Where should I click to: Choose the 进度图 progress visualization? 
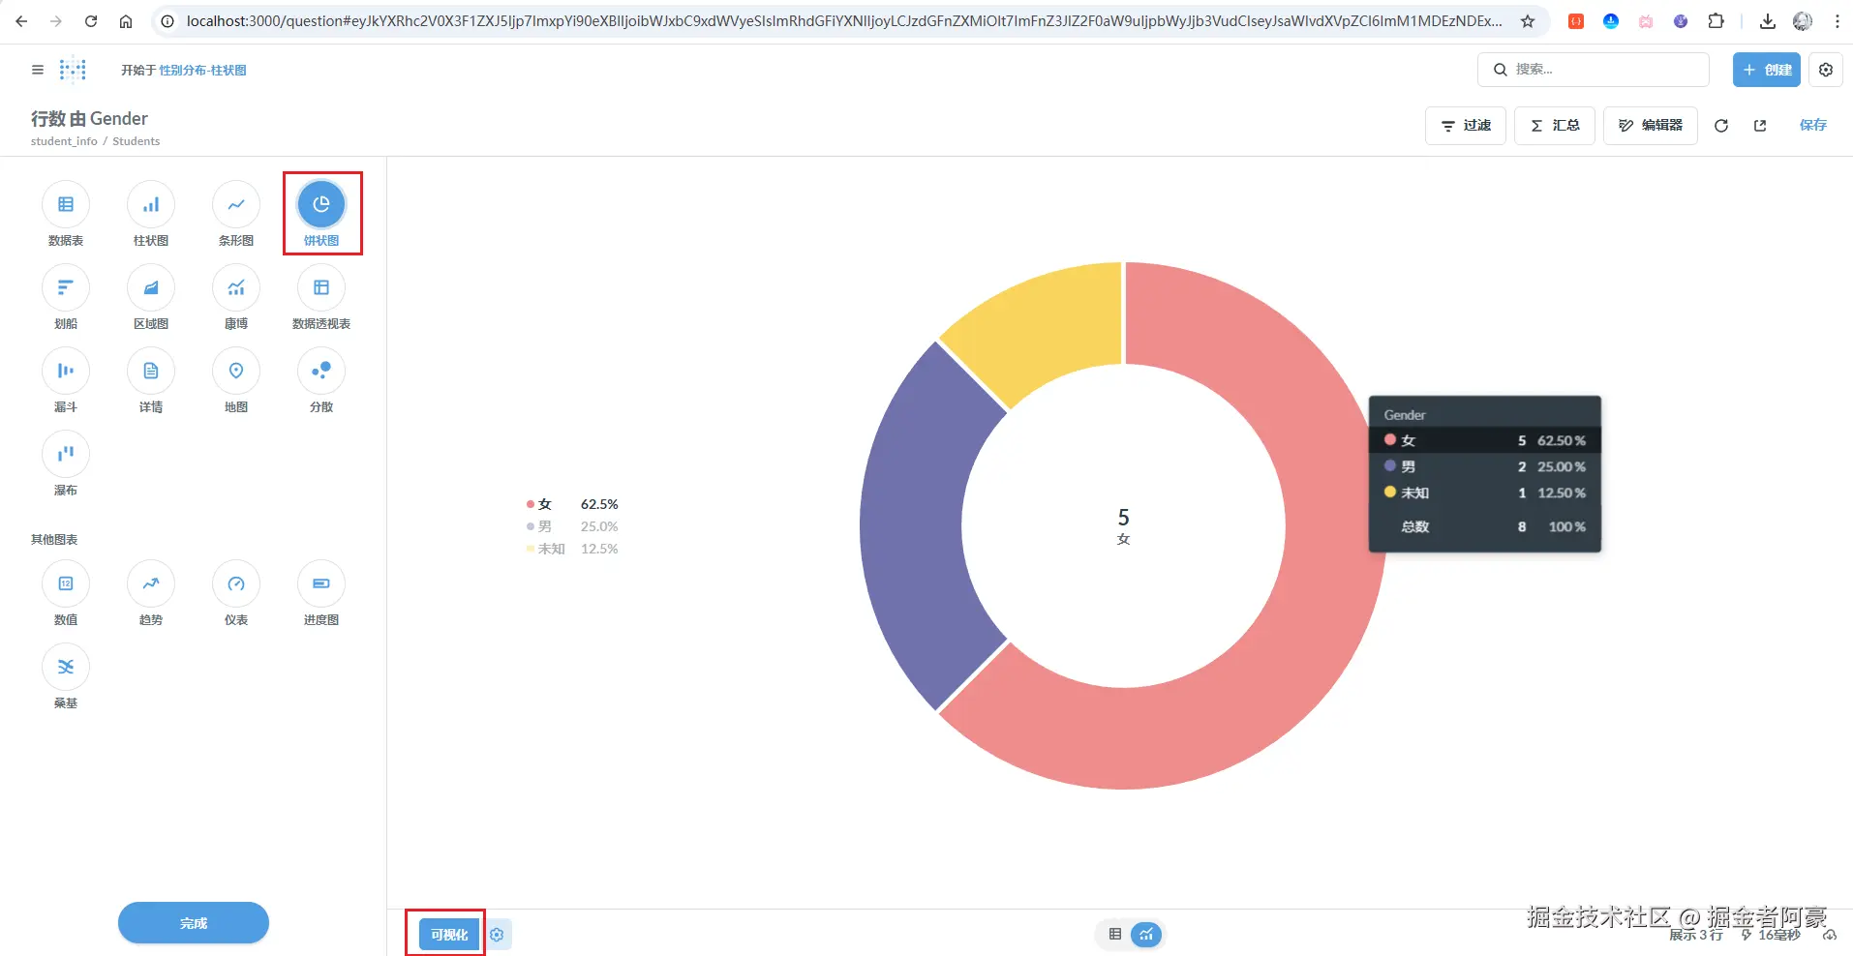click(x=321, y=584)
